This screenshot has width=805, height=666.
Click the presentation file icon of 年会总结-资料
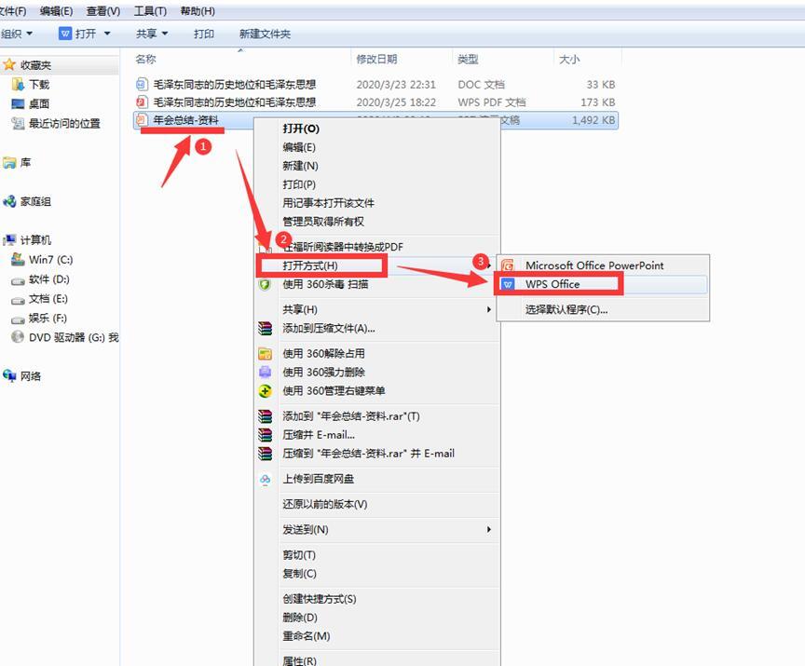[142, 120]
